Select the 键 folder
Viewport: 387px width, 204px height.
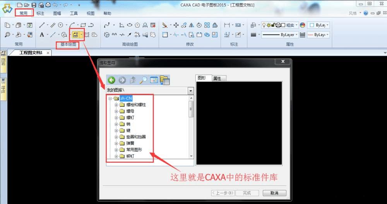[x=128, y=130]
